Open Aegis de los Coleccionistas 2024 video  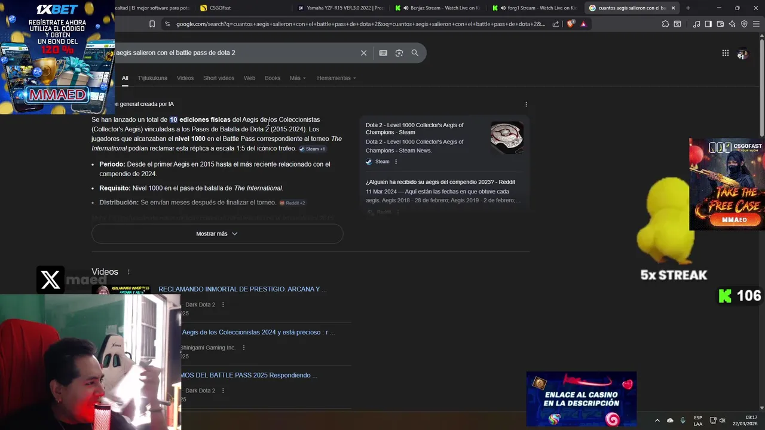[x=258, y=332]
